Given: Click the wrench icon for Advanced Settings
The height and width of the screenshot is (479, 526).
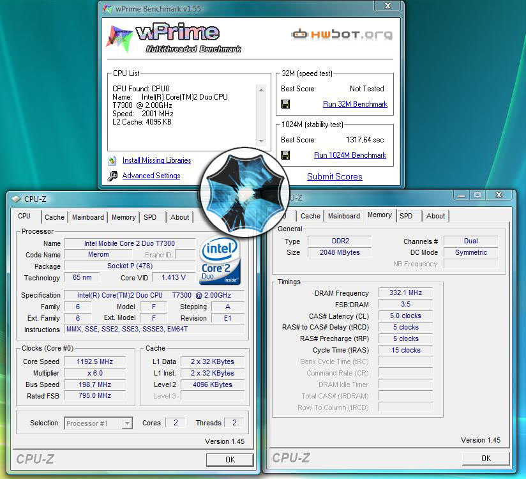Looking at the screenshot, I should 112,176.
